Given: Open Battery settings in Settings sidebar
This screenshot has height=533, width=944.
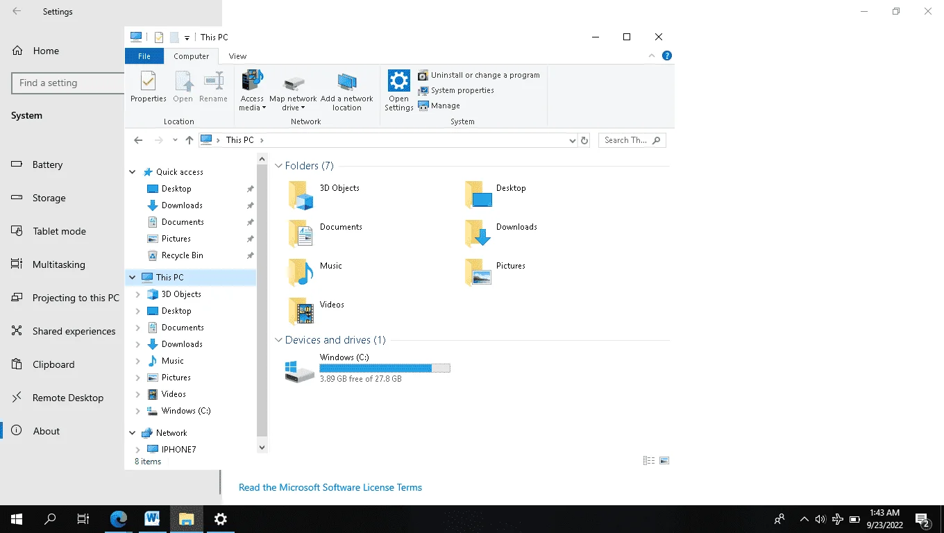Looking at the screenshot, I should pyautogui.click(x=47, y=164).
